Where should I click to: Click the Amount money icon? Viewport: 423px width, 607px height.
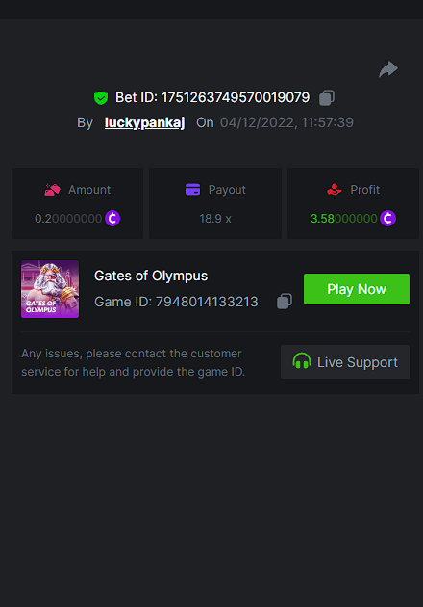click(52, 189)
